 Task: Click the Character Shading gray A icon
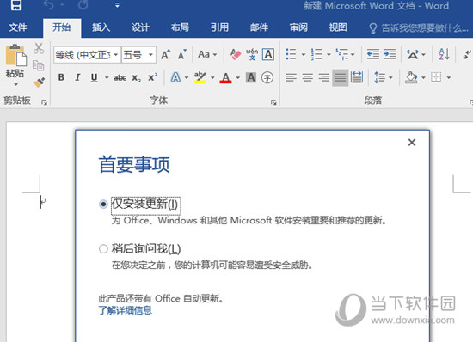pos(251,77)
